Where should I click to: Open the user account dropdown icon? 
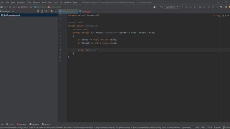click(x=155, y=7)
